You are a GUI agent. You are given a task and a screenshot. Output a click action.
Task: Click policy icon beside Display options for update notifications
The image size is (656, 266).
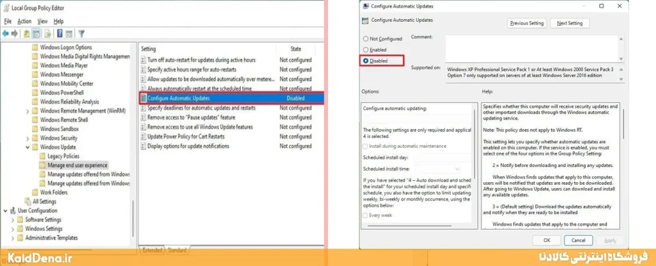tap(143, 146)
